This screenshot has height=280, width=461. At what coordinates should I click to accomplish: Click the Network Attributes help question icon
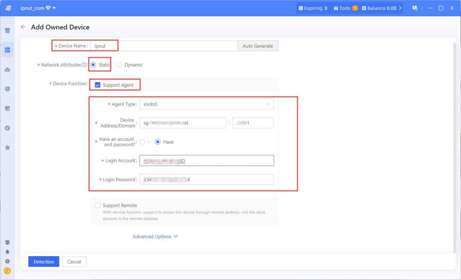[84, 65]
